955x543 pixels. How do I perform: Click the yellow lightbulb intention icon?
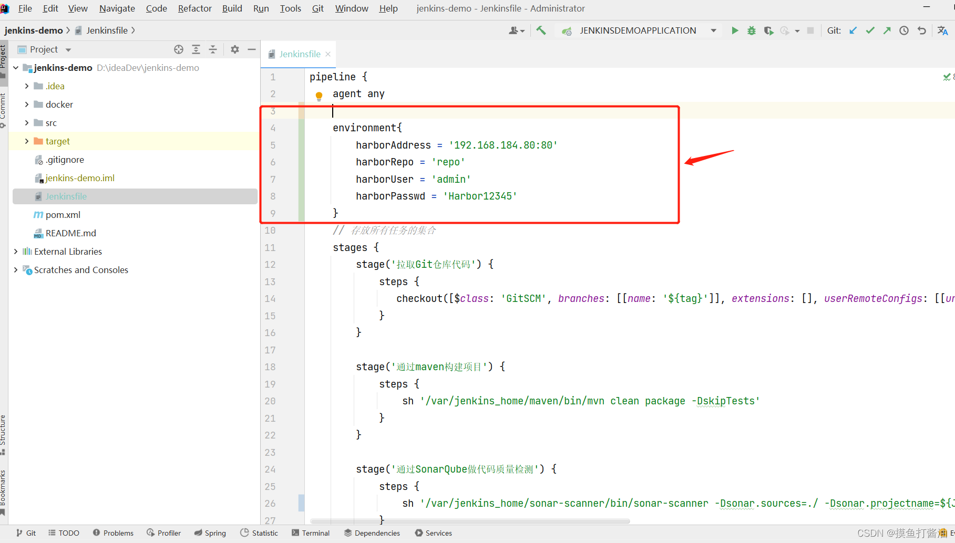319,96
